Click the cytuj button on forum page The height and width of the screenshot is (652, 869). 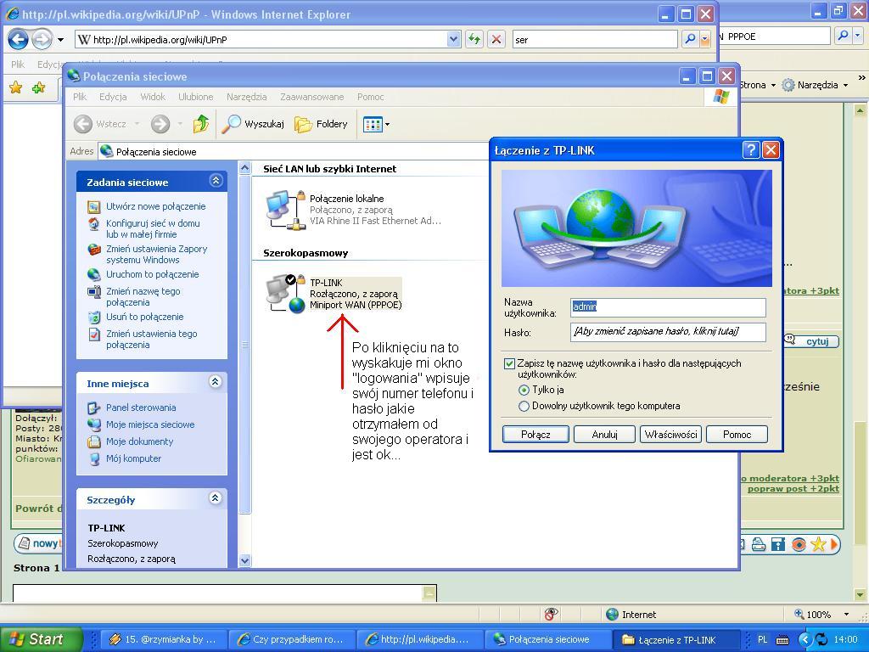(812, 341)
